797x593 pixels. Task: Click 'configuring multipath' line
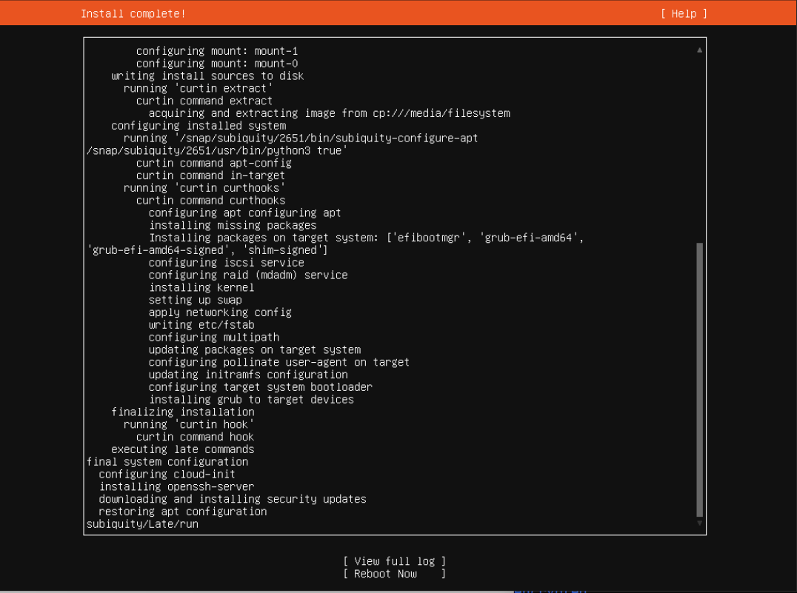(x=214, y=338)
